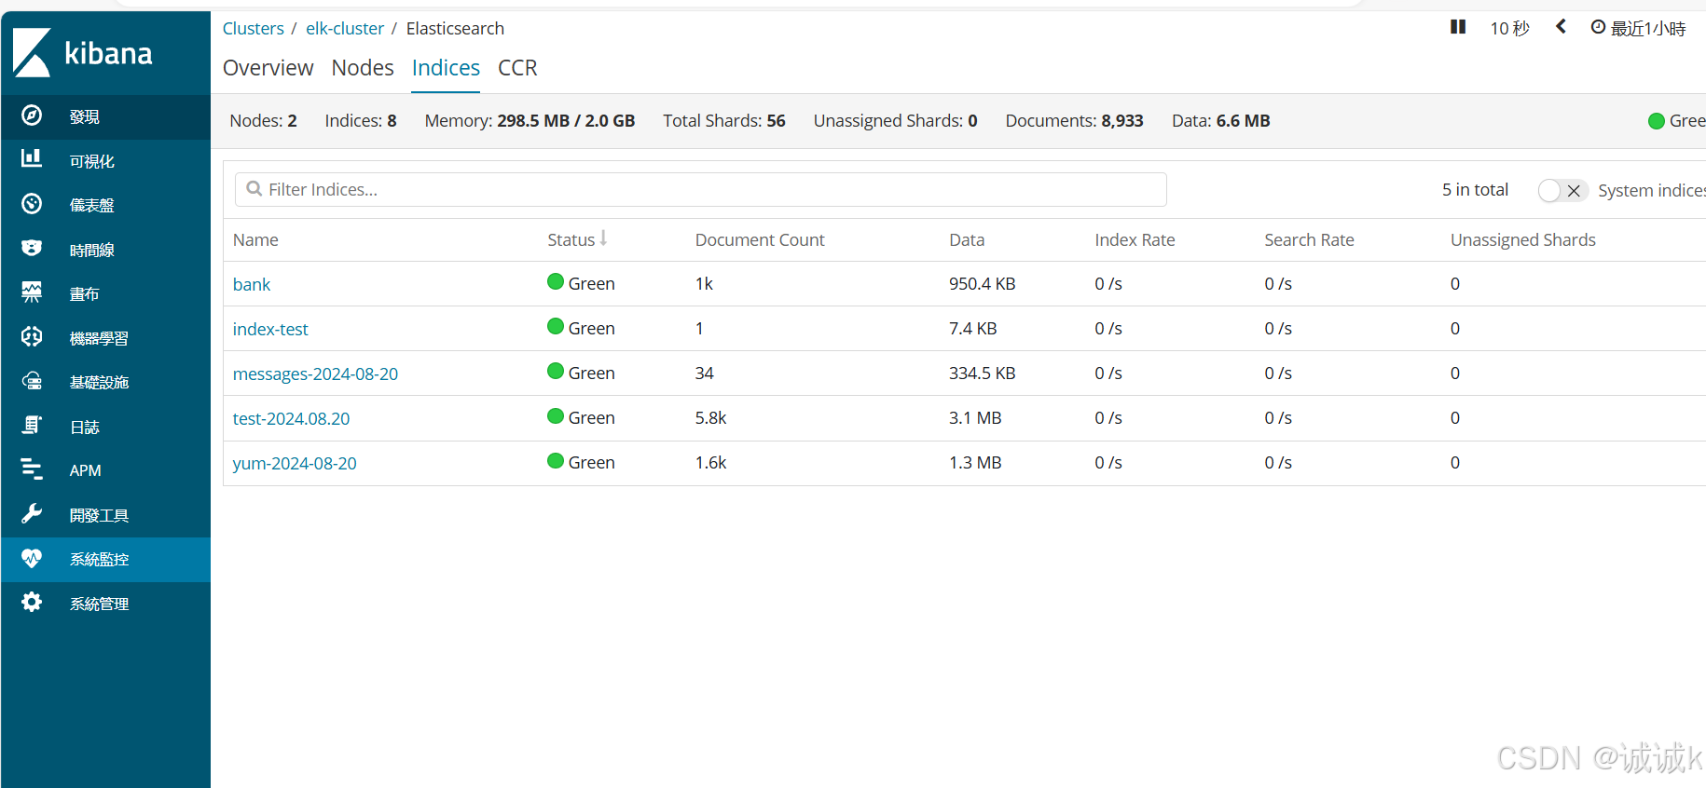Image resolution: width=1706 pixels, height=788 pixels.
Task: Sort by the Name column header
Action: pos(255,239)
